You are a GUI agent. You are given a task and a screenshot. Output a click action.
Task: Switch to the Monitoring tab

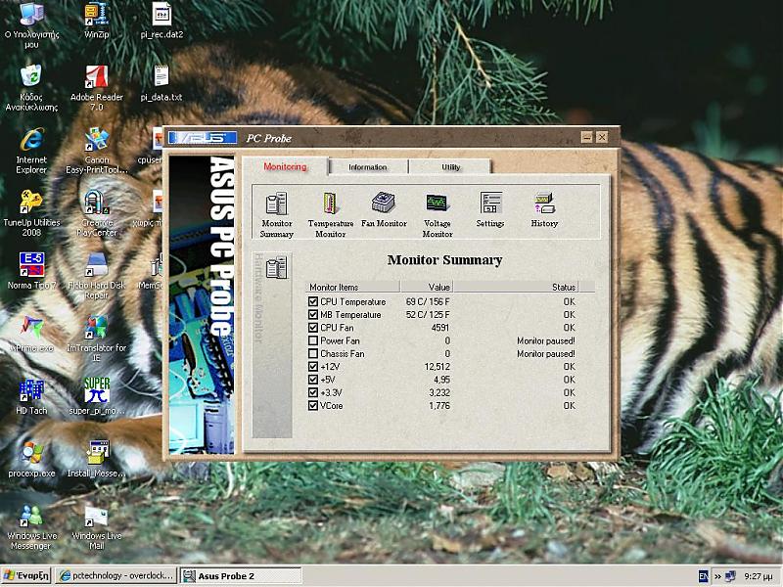point(285,166)
